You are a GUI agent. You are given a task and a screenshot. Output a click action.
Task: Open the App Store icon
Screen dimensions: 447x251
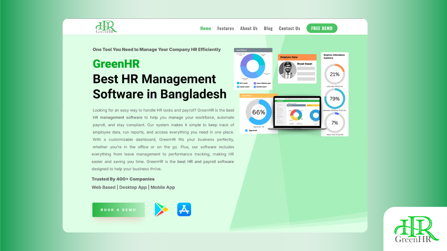[x=184, y=209]
